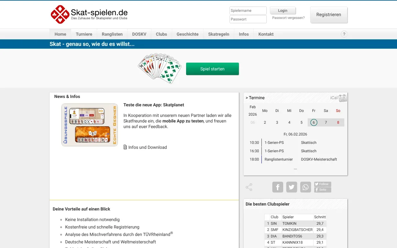Screen dimensions: 397x248
Task: Expand the Termine section
Action: point(255,98)
